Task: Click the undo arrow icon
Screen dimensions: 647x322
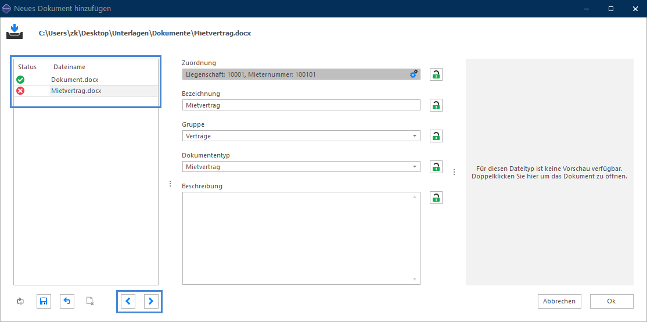Action: click(x=67, y=301)
